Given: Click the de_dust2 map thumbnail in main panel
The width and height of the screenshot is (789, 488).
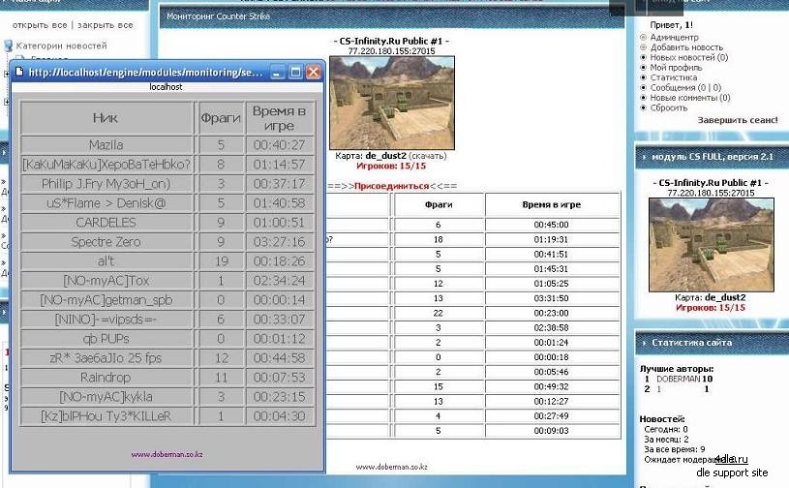Looking at the screenshot, I should (391, 103).
